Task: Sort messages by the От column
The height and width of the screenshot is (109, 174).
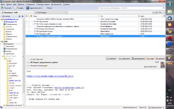Action: 119,16
